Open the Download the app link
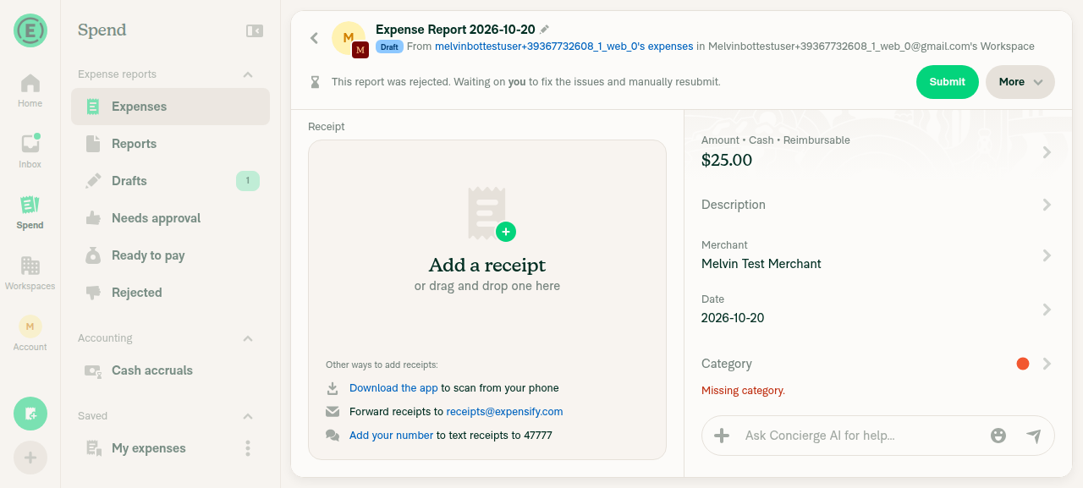The width and height of the screenshot is (1083, 488). 393,388
